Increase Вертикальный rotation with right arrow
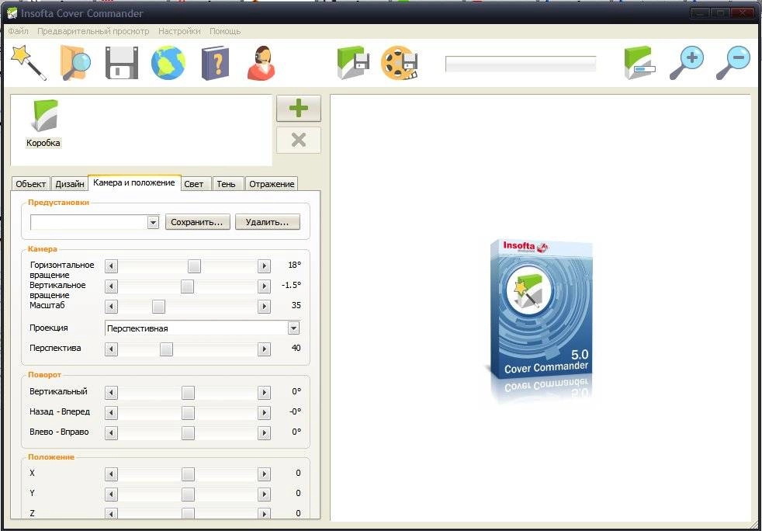The height and width of the screenshot is (531, 762). coord(264,392)
